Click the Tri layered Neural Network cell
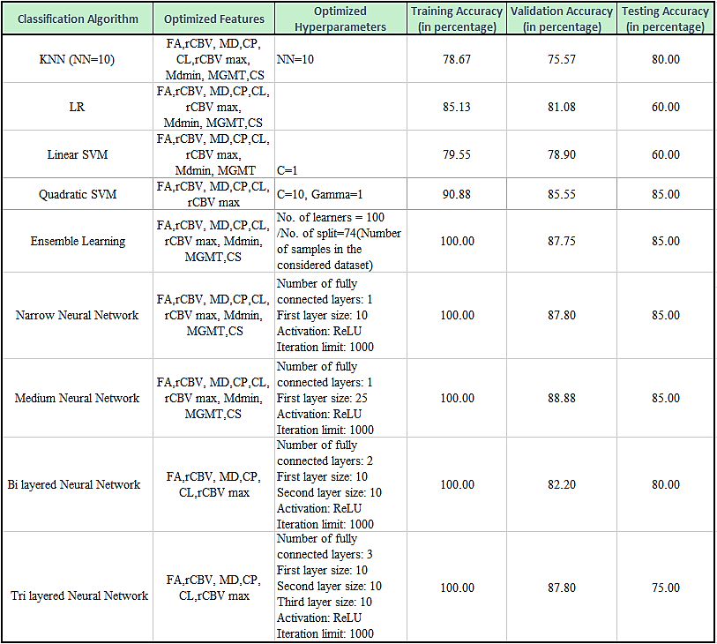Screen dimensions: 717x644 pyautogui.click(x=77, y=595)
